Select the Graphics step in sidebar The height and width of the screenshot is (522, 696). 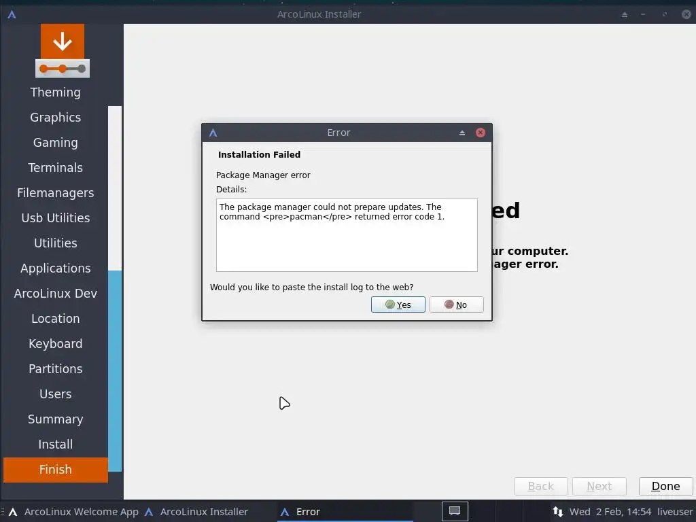point(56,117)
